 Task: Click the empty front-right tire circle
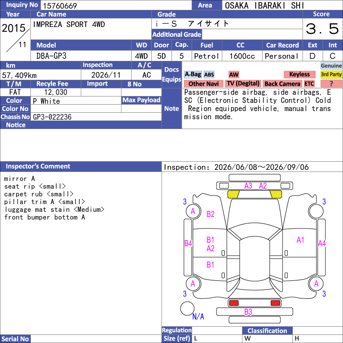coord(316,211)
